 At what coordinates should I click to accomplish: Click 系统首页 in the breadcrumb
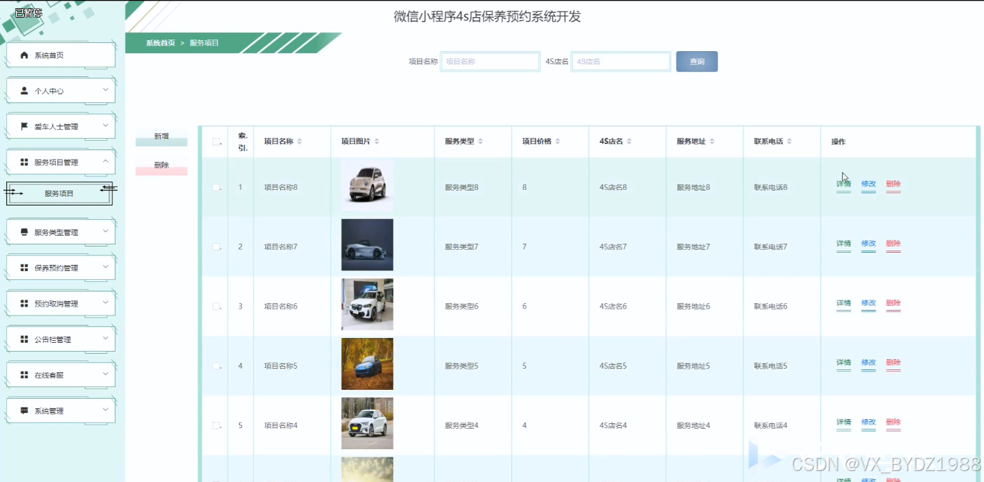(160, 43)
